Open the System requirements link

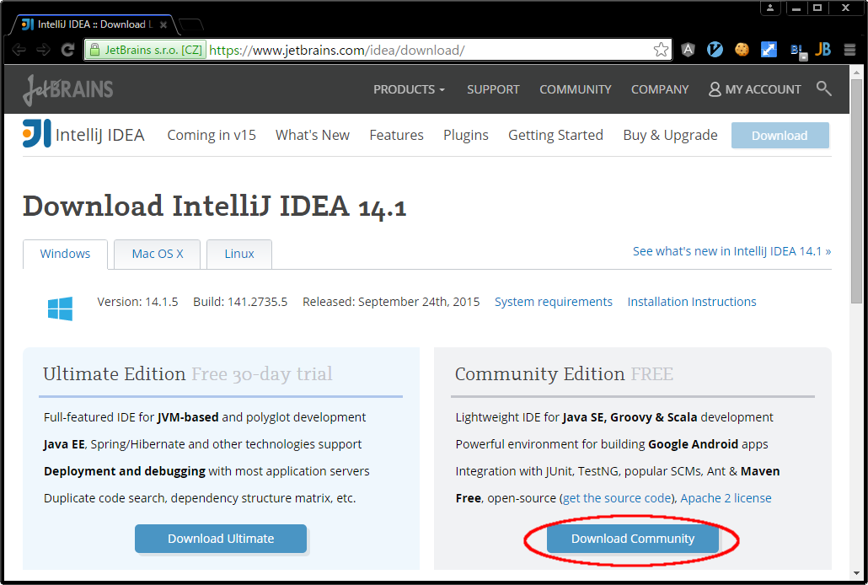(553, 301)
